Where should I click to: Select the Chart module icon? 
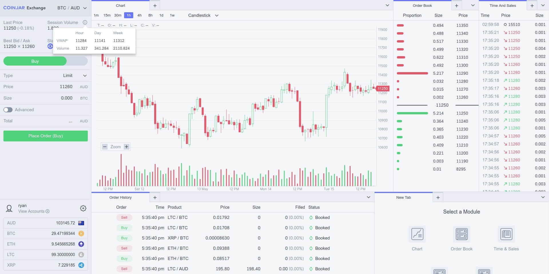(417, 234)
